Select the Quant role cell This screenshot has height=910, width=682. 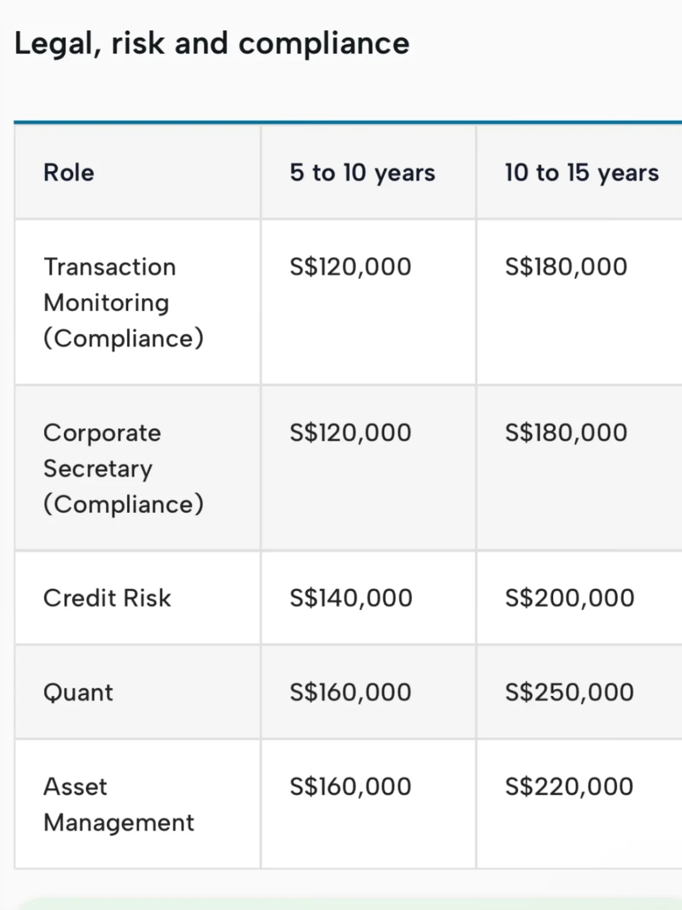(78, 693)
